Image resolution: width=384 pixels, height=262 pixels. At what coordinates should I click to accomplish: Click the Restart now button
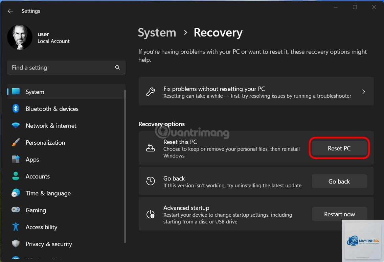click(x=339, y=214)
